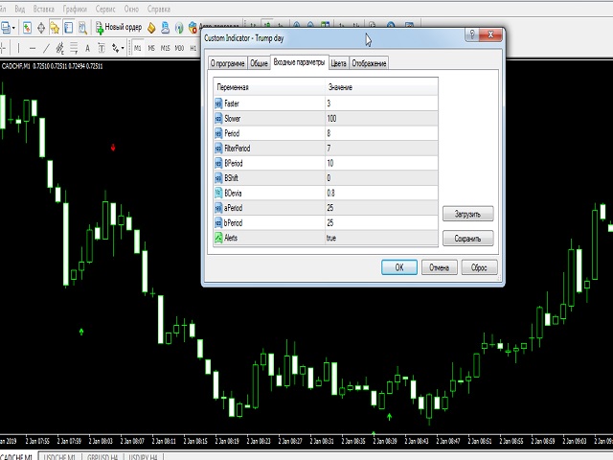Open the Вставка menu

coord(44,9)
